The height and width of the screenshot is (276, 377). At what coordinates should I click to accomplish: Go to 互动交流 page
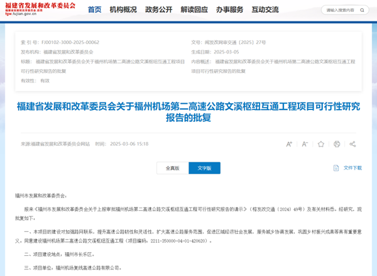pyautogui.click(x=265, y=10)
